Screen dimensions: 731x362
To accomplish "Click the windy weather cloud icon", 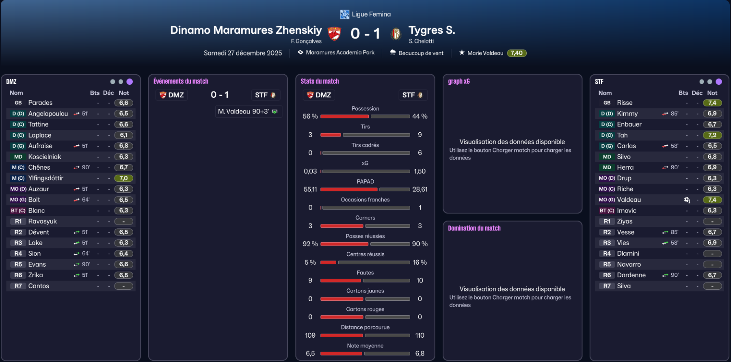I will point(393,53).
